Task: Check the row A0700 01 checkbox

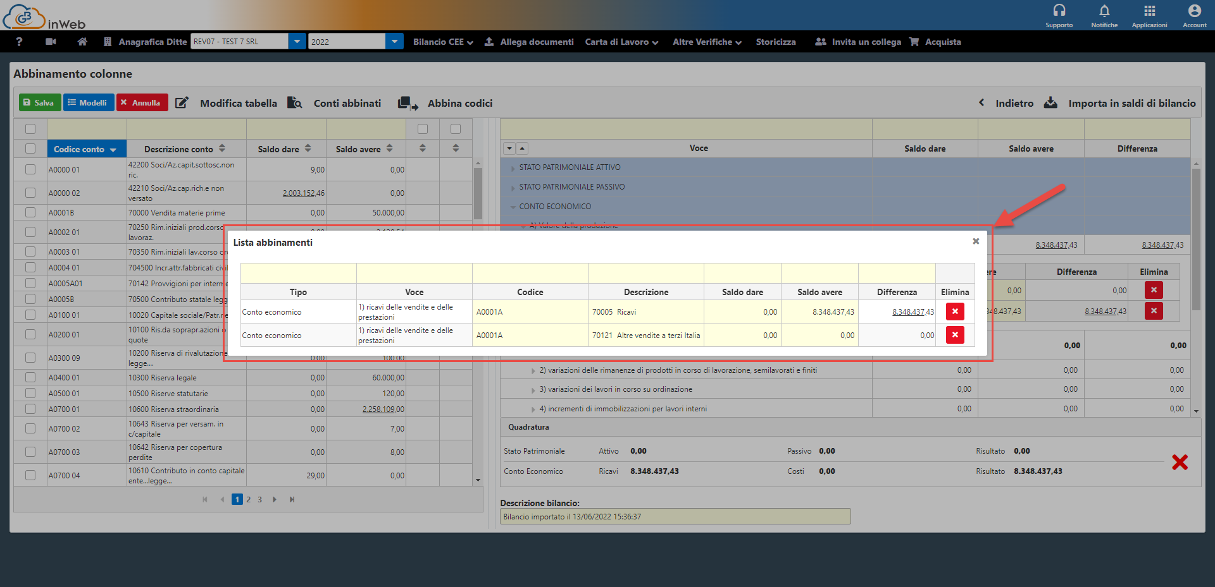Action: [30, 409]
